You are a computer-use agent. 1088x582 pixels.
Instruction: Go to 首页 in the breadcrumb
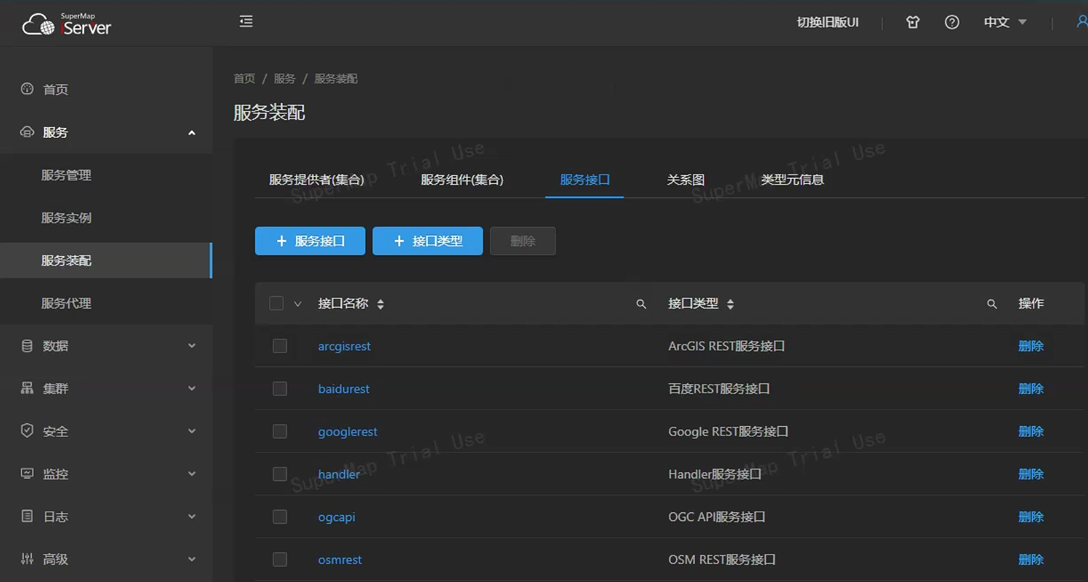[x=244, y=78]
